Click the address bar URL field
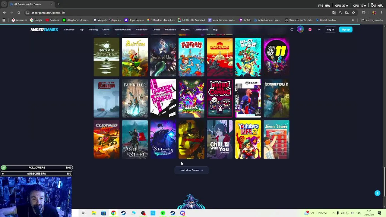Viewport: 386px width, 217px height. coord(178,13)
